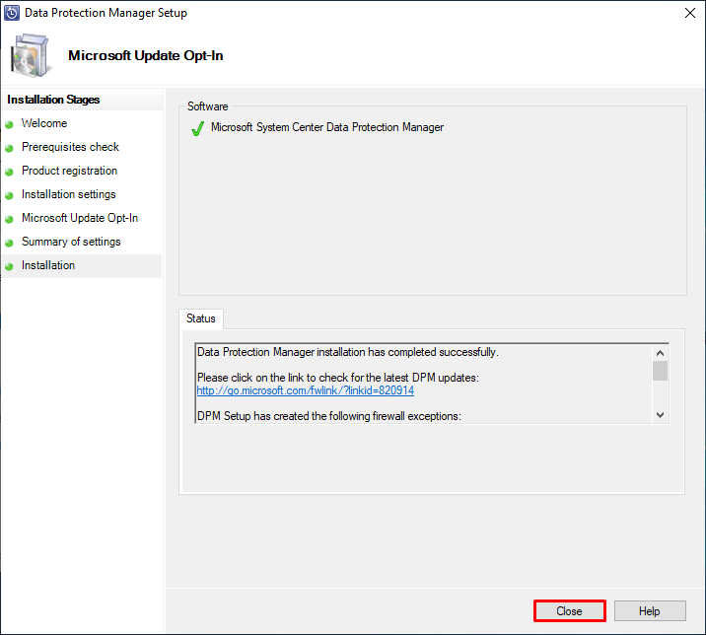Click the green dot beside Summary of settings

click(9, 243)
